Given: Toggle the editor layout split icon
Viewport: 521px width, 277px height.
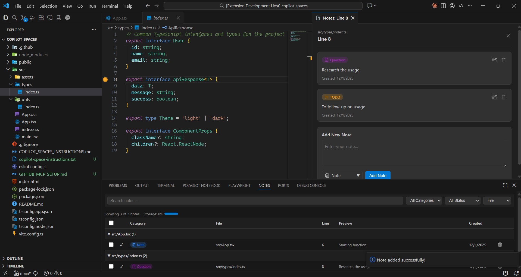Looking at the screenshot, I should click(443, 6).
